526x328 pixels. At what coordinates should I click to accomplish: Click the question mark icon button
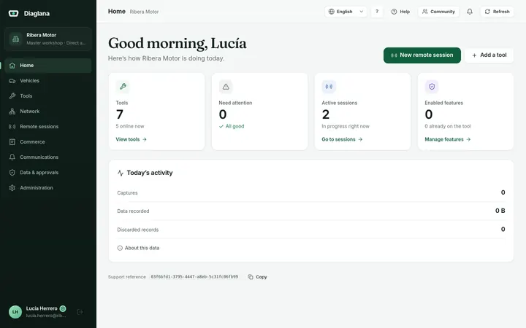[377, 12]
